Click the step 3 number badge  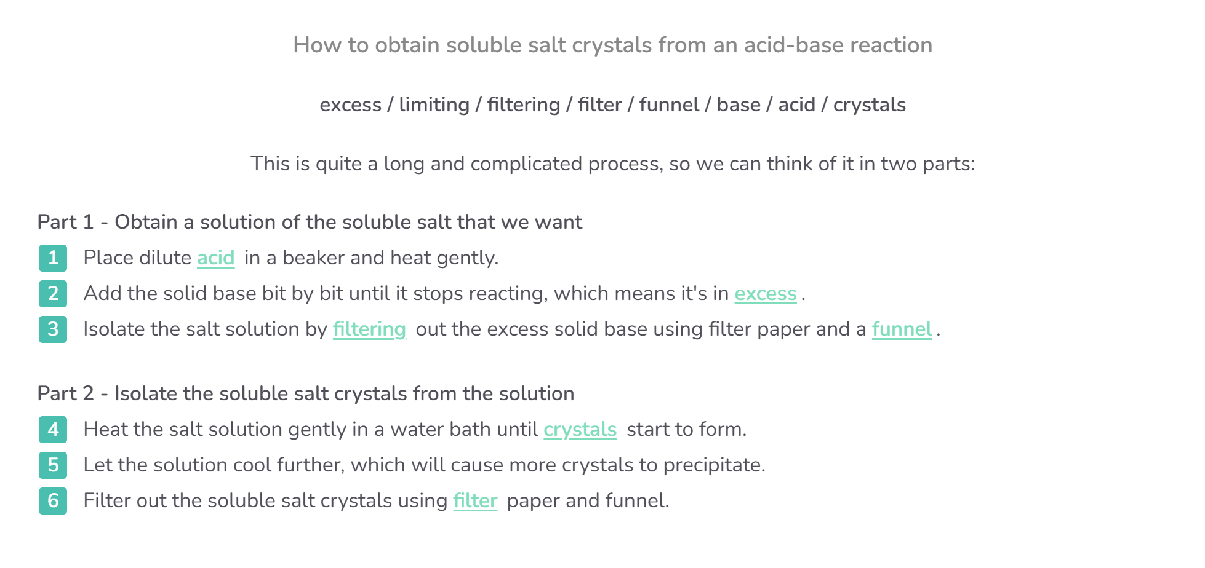(53, 329)
